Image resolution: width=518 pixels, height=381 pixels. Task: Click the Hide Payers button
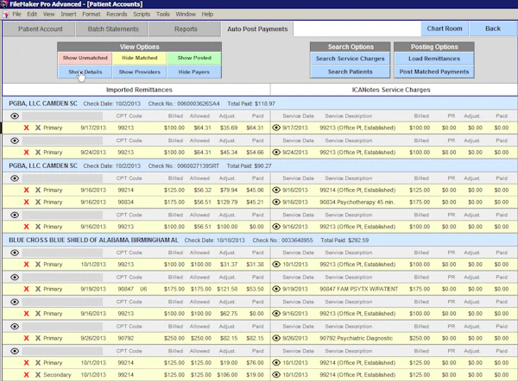click(194, 72)
